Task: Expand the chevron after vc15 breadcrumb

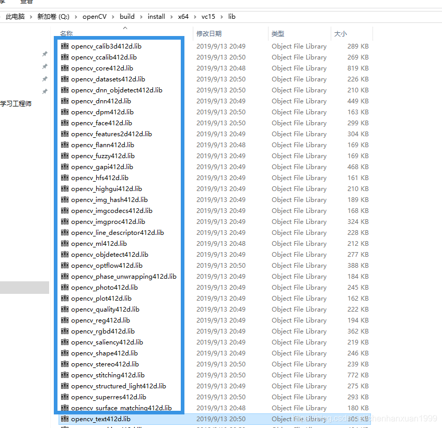Action: tap(222, 17)
